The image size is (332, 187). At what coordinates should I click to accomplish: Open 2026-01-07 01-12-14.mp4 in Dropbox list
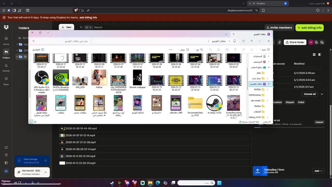point(80,135)
